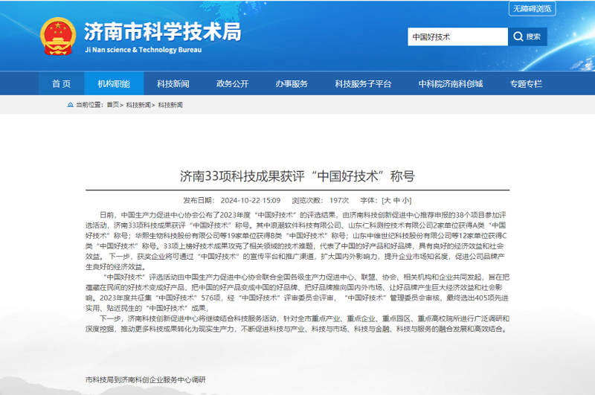The image size is (595, 395).
Task: Open the 首页 navigation tab
Action: pos(62,83)
